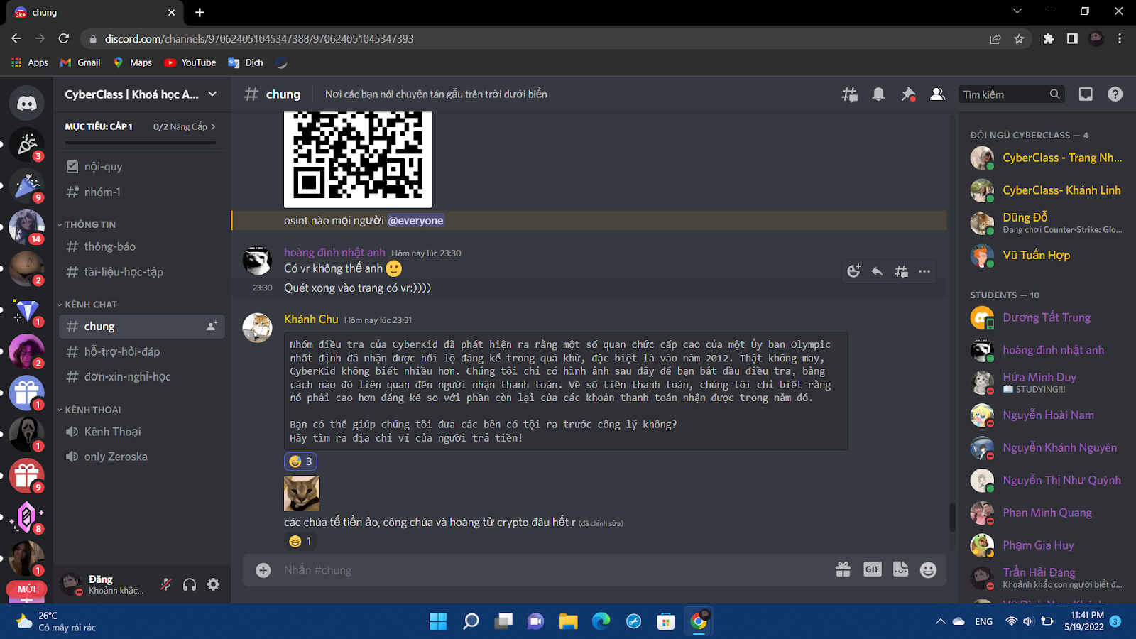Open Gmail bookmark
The image size is (1136, 639).
(x=80, y=62)
